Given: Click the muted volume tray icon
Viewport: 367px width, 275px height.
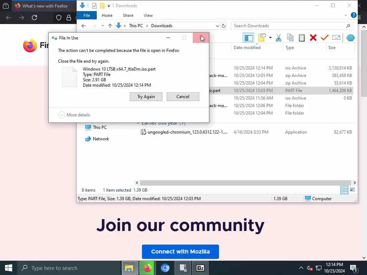Looking at the screenshot, I should coord(310,268).
